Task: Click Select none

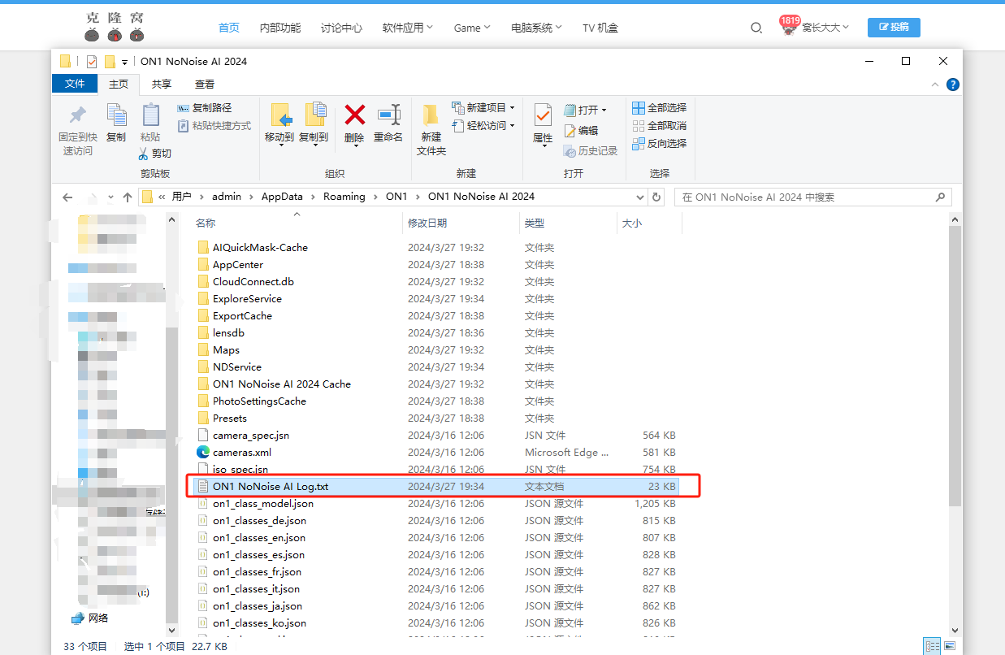Action: [660, 125]
